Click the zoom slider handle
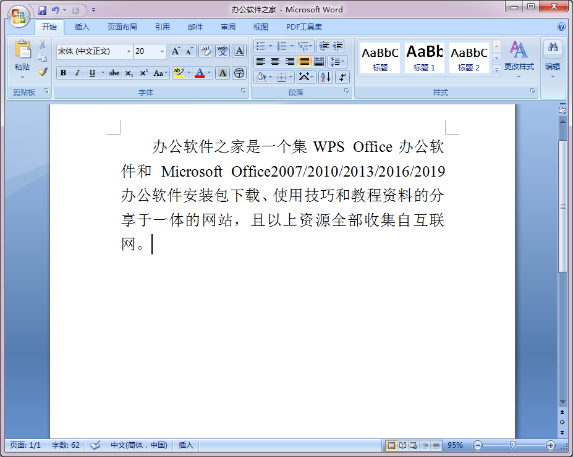The image size is (573, 457). point(512,445)
